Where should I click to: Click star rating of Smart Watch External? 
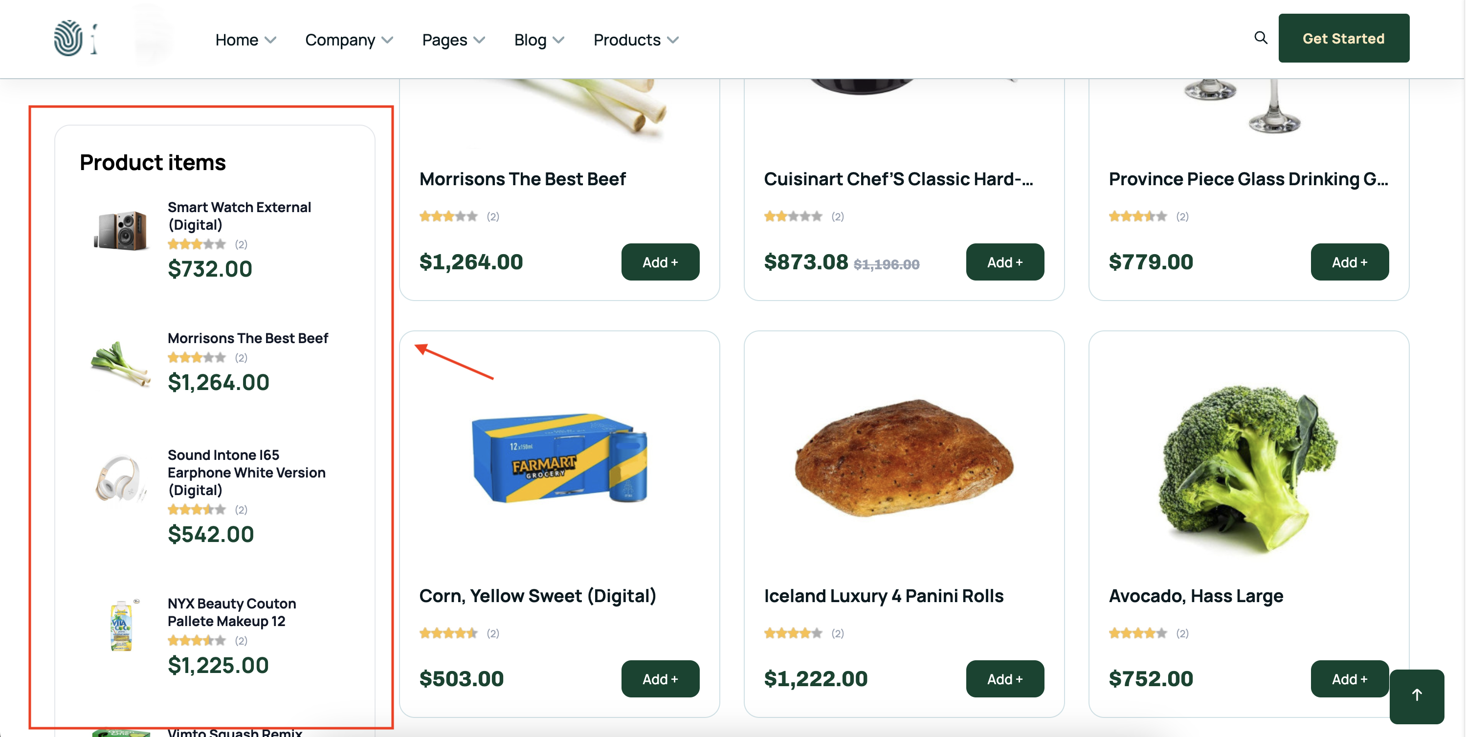[x=197, y=244]
